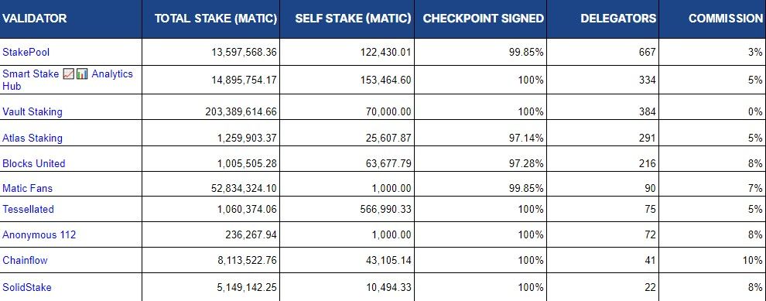Sort by SELF STAKE (MATIC) header
The width and height of the screenshot is (766, 301).
pos(353,19)
